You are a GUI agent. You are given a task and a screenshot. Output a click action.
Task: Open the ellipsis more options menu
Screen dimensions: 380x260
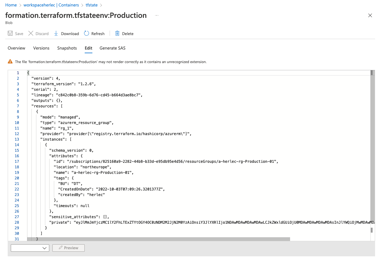point(157,15)
